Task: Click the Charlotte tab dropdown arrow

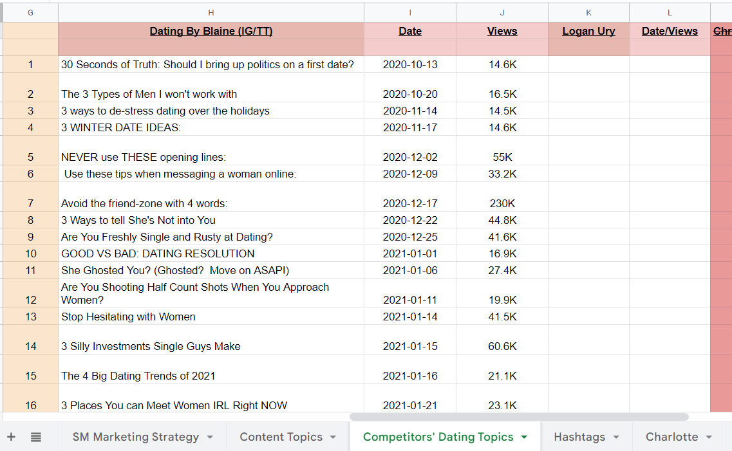Action: coord(709,437)
